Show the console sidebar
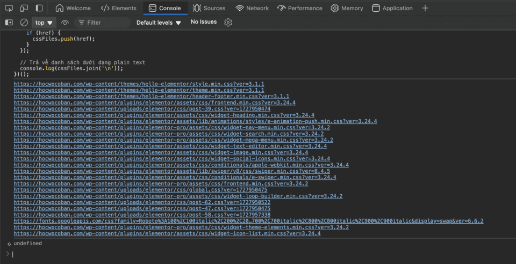Screen dimensions: 516x264 click(x=9, y=23)
